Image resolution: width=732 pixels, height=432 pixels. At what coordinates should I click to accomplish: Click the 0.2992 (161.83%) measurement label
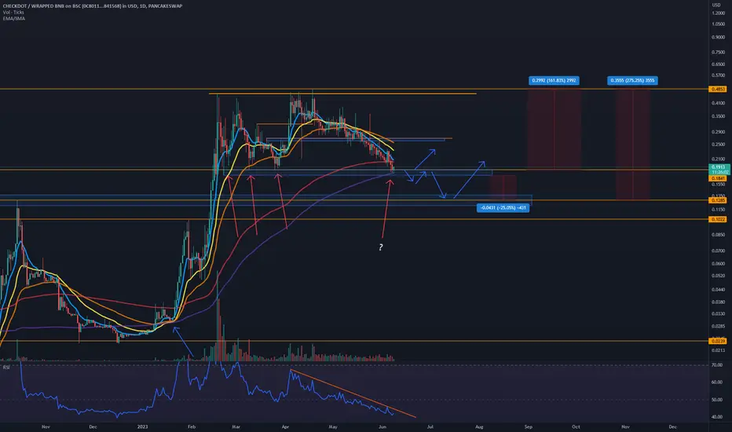point(554,81)
